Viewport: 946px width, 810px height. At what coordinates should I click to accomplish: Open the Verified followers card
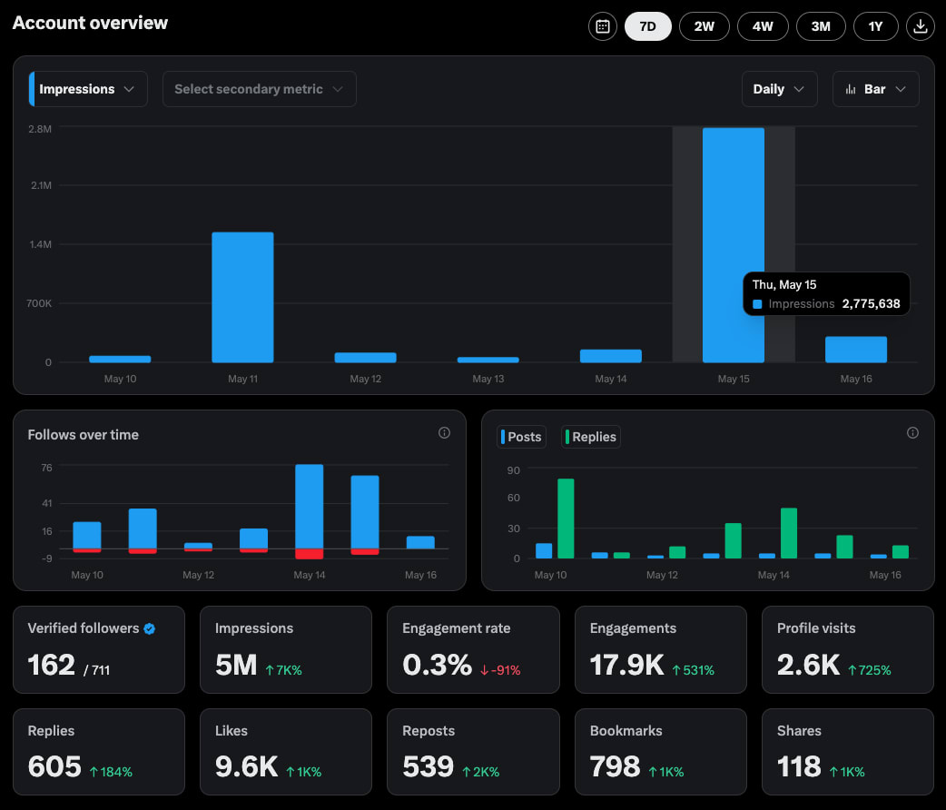click(x=99, y=649)
